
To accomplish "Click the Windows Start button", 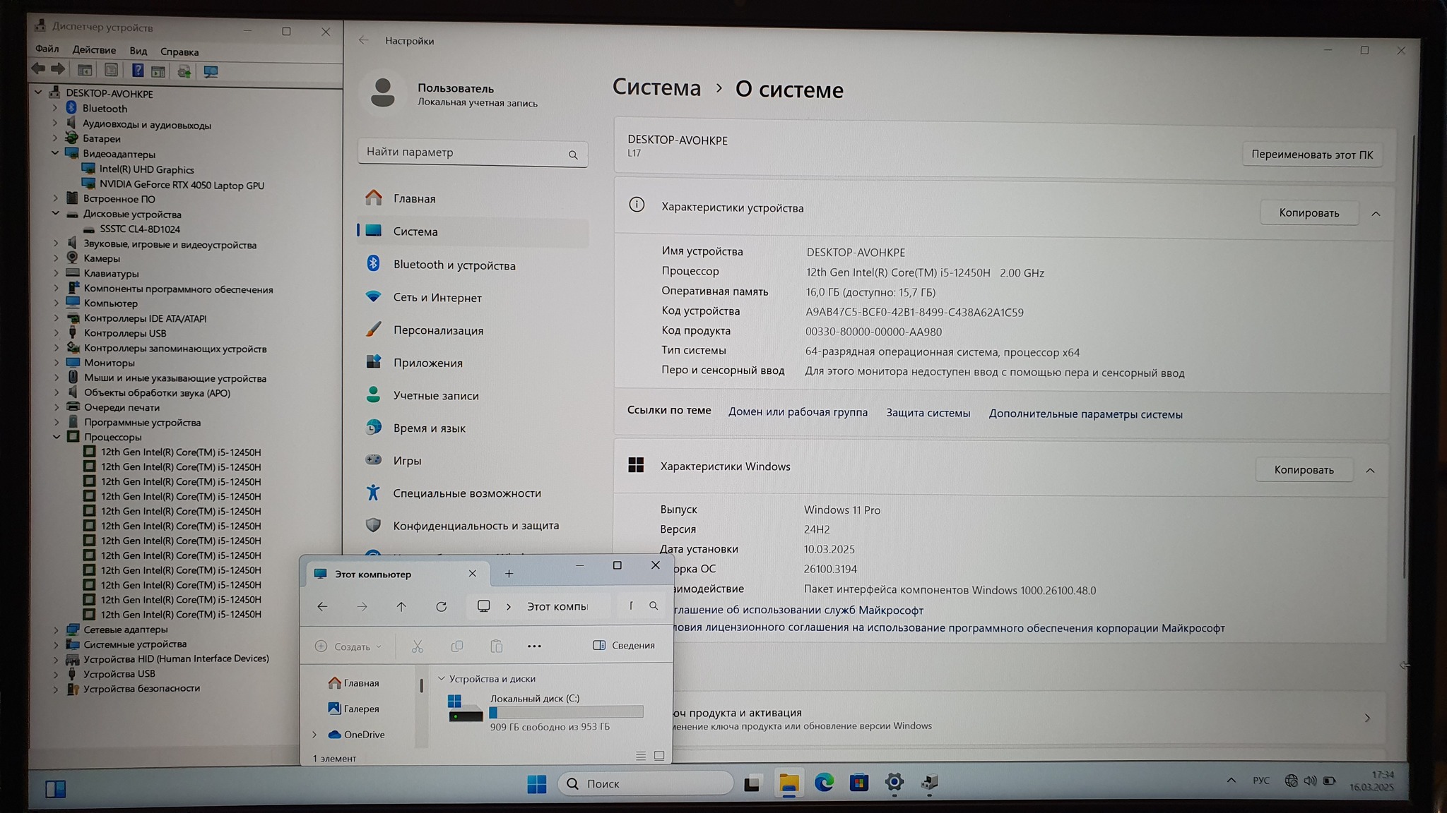I will pos(536,784).
